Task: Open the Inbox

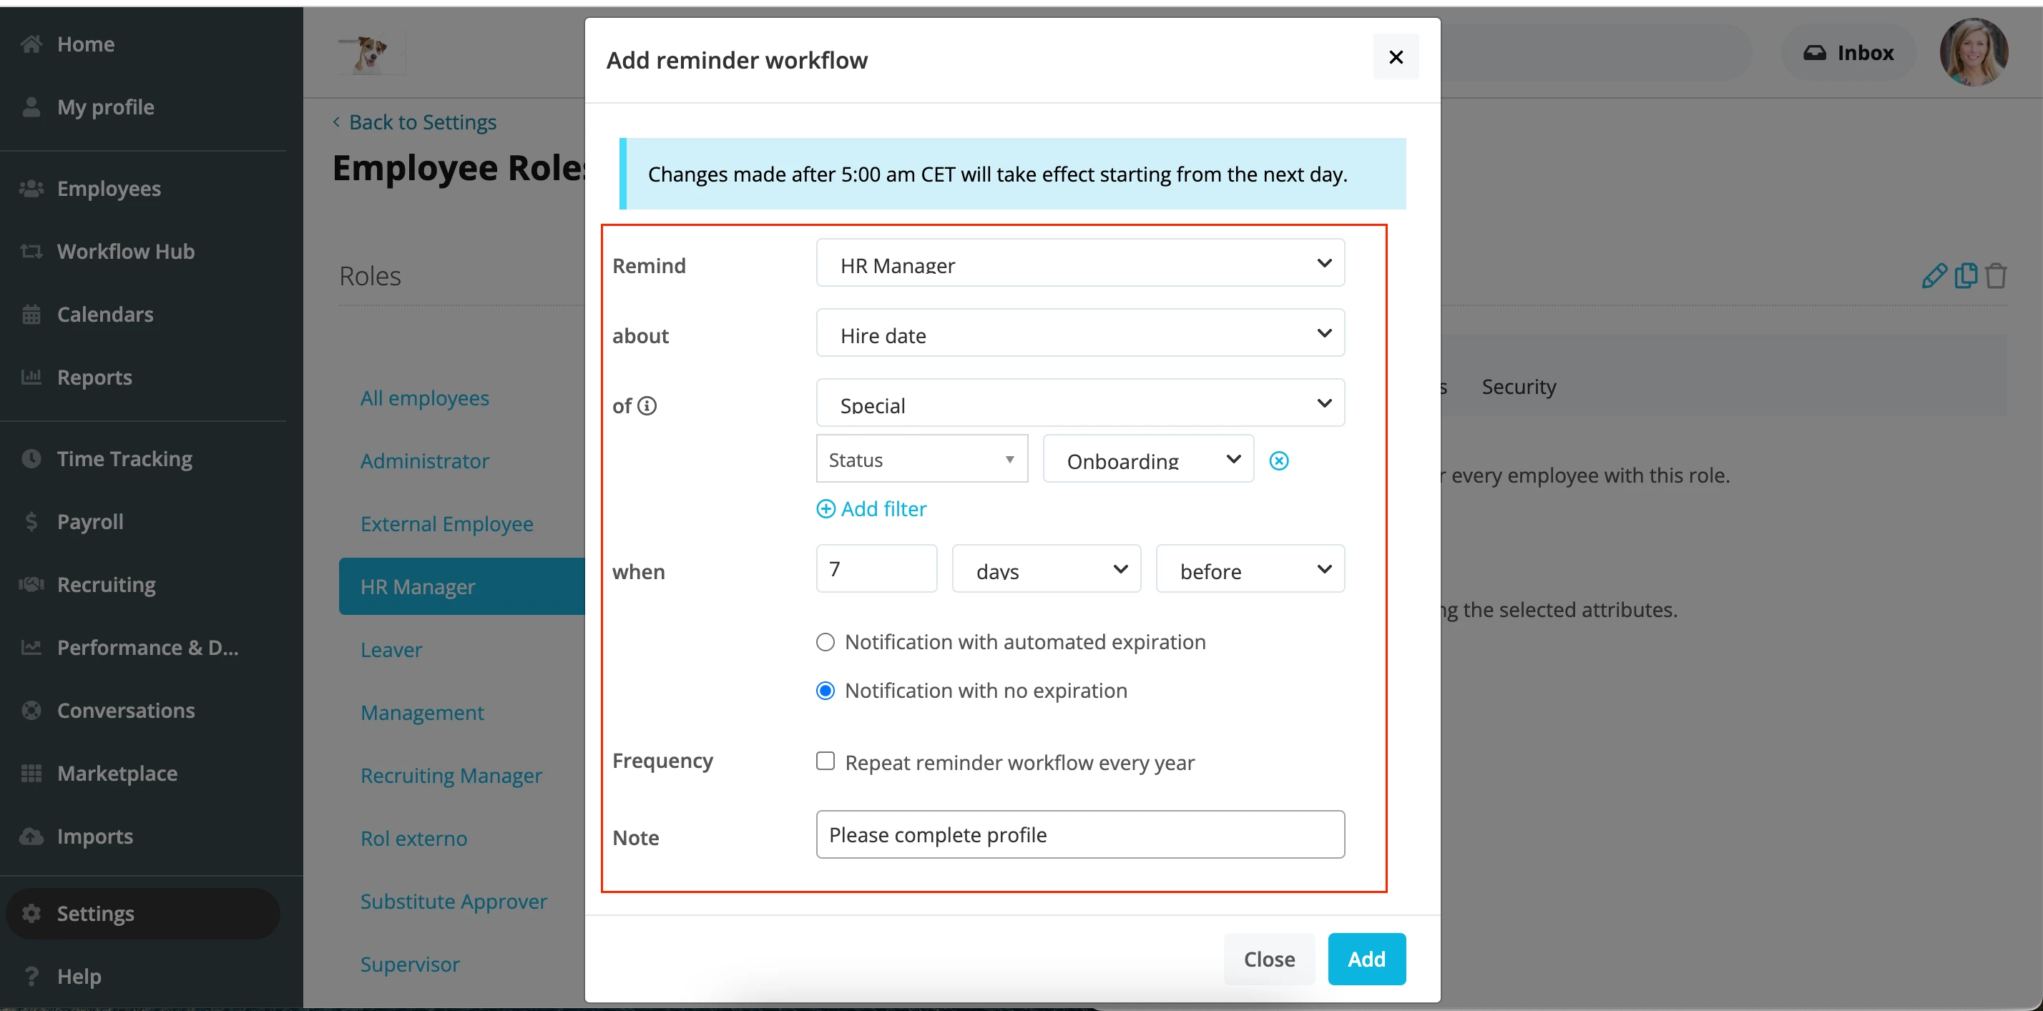Action: (x=1848, y=52)
